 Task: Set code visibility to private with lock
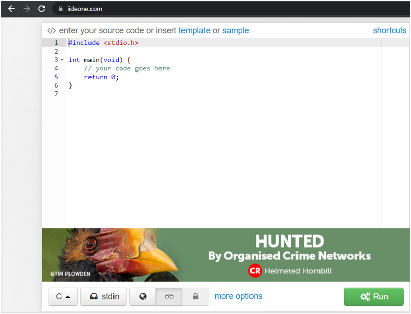tap(195, 297)
